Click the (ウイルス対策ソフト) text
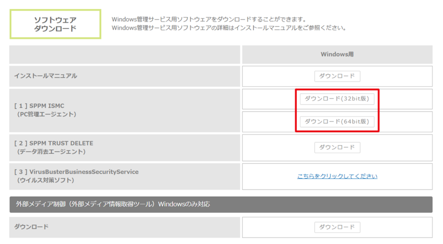The width and height of the screenshot is (443, 244). point(45,180)
